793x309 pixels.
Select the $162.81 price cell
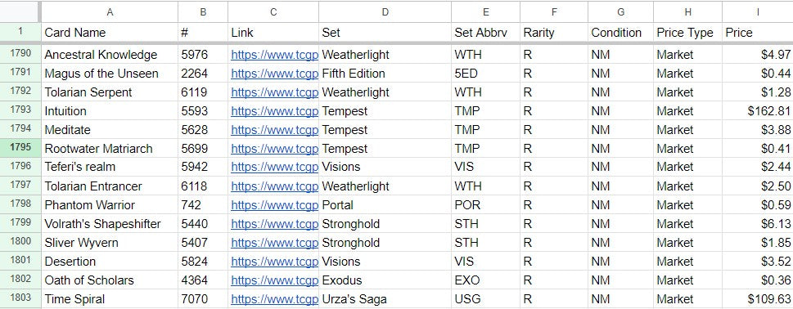pyautogui.click(x=758, y=111)
